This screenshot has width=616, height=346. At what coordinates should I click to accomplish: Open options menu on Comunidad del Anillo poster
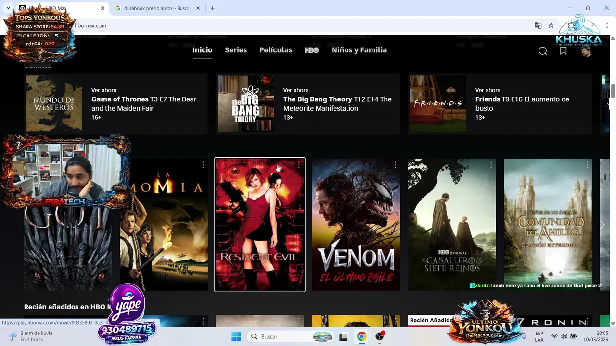pos(587,165)
